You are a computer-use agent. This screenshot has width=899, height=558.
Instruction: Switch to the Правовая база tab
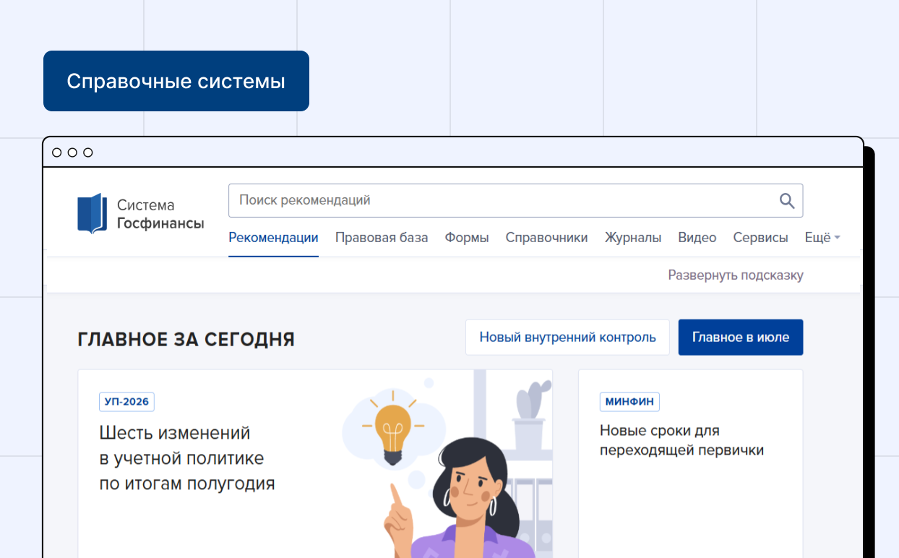[382, 238]
